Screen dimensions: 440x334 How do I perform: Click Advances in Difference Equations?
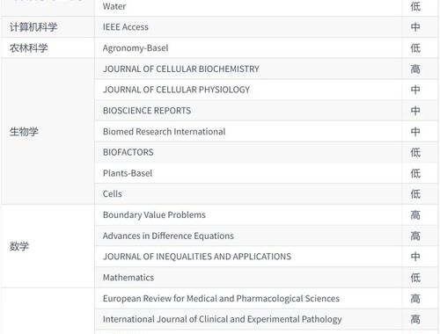(168, 236)
